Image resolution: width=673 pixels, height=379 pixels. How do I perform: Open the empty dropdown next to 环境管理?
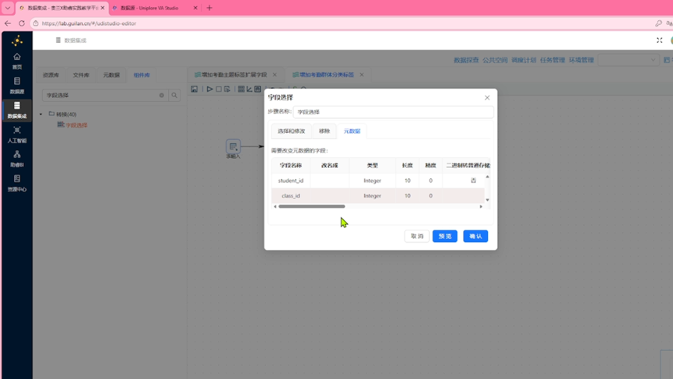[628, 60]
